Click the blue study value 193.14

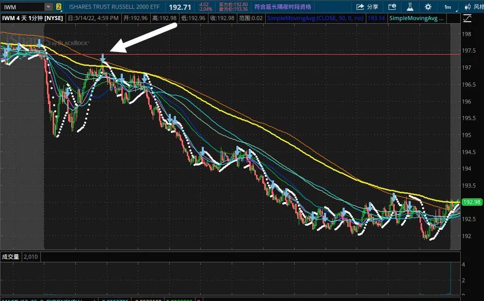376,18
